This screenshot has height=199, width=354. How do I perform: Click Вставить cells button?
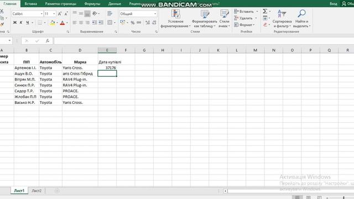[x=244, y=11]
